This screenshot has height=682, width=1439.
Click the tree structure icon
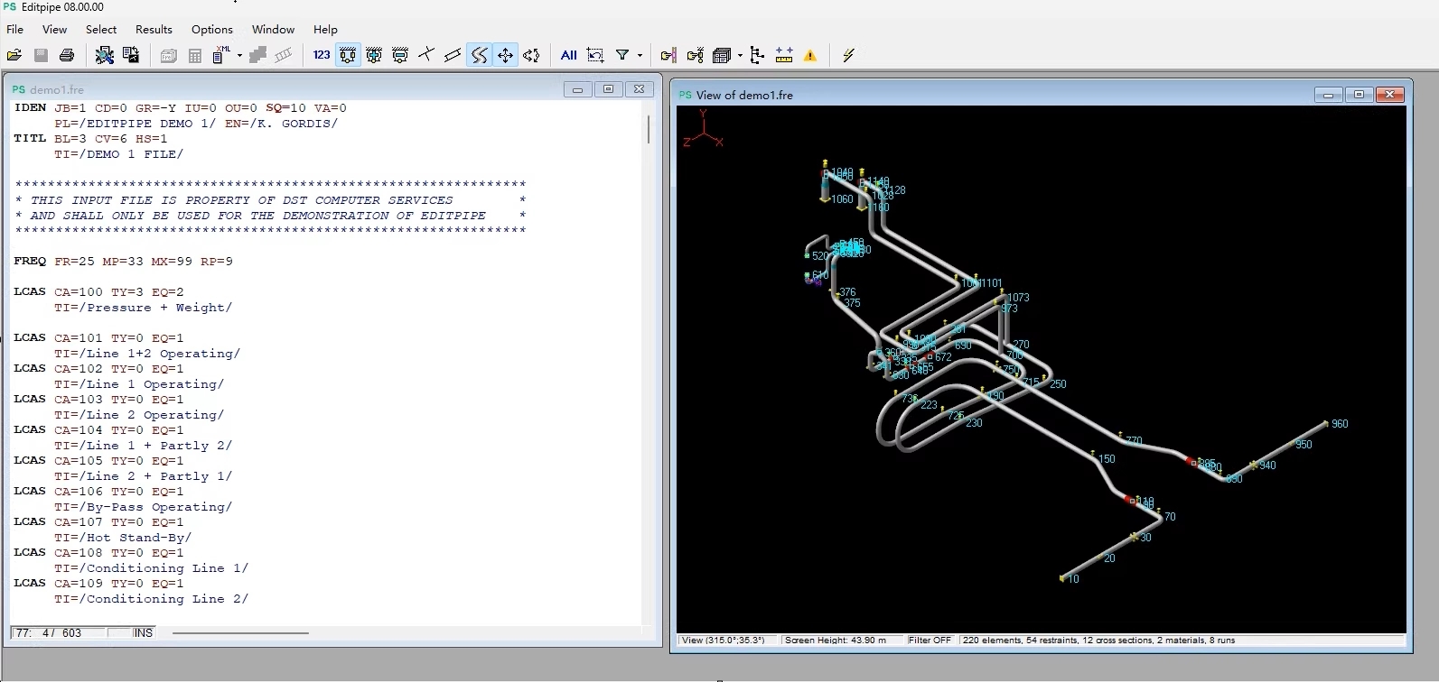point(757,55)
